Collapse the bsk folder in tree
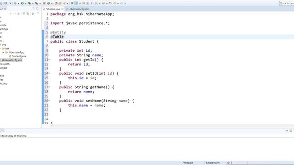The image size is (294, 165). (x=0, y=49)
